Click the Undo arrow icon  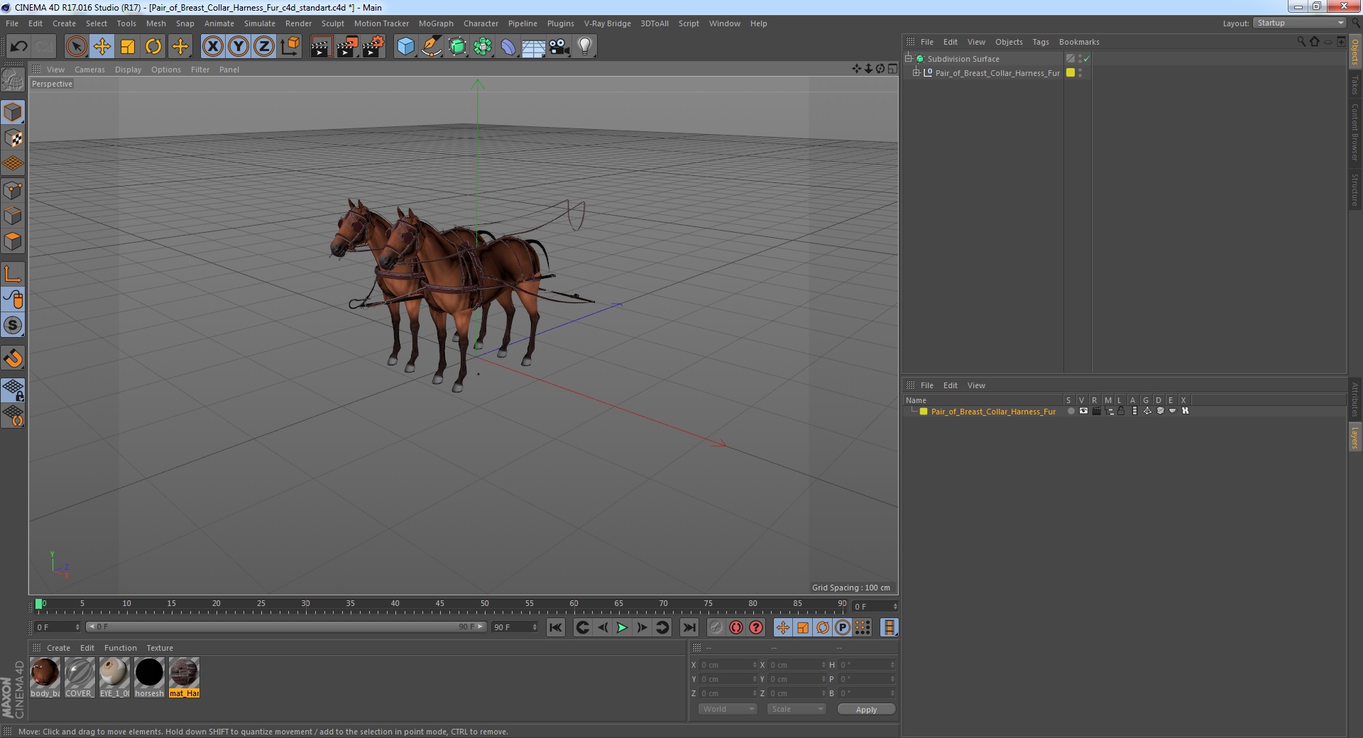18,47
